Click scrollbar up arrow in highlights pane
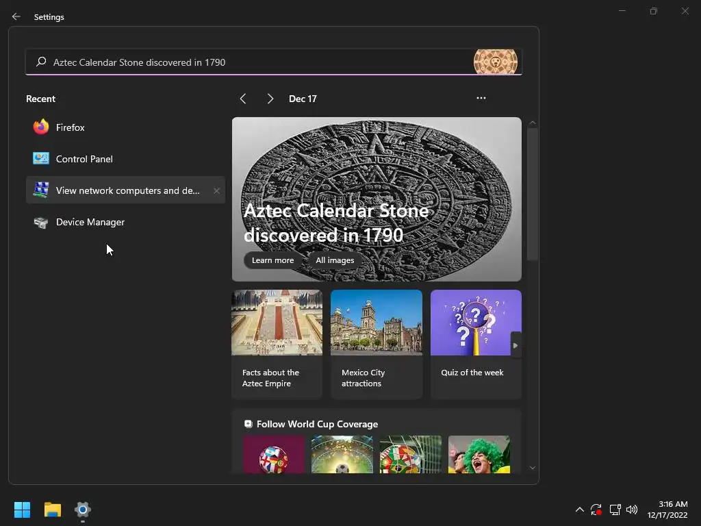 point(532,123)
